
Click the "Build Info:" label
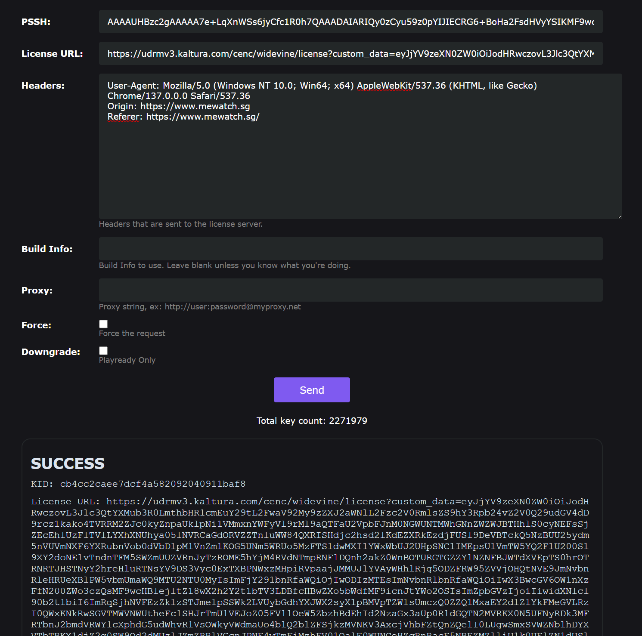tap(47, 249)
